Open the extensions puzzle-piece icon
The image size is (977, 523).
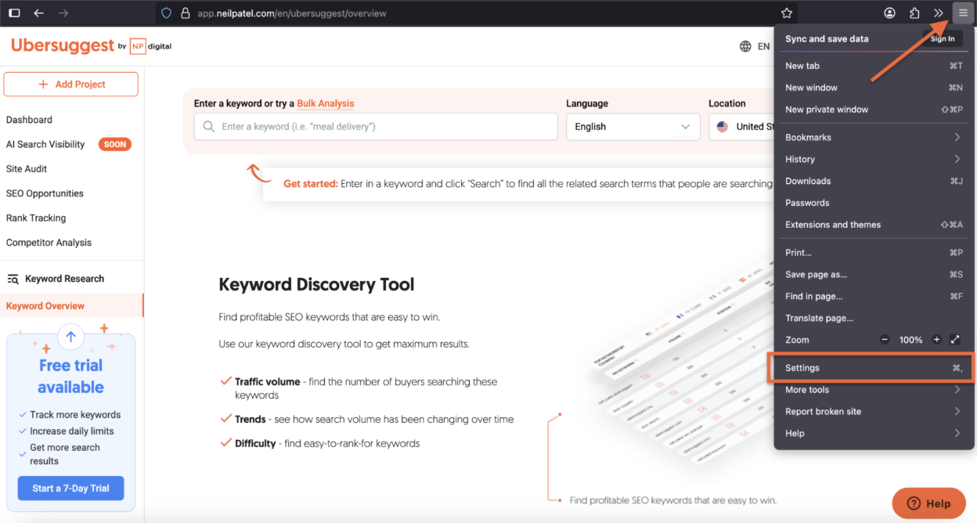click(914, 13)
